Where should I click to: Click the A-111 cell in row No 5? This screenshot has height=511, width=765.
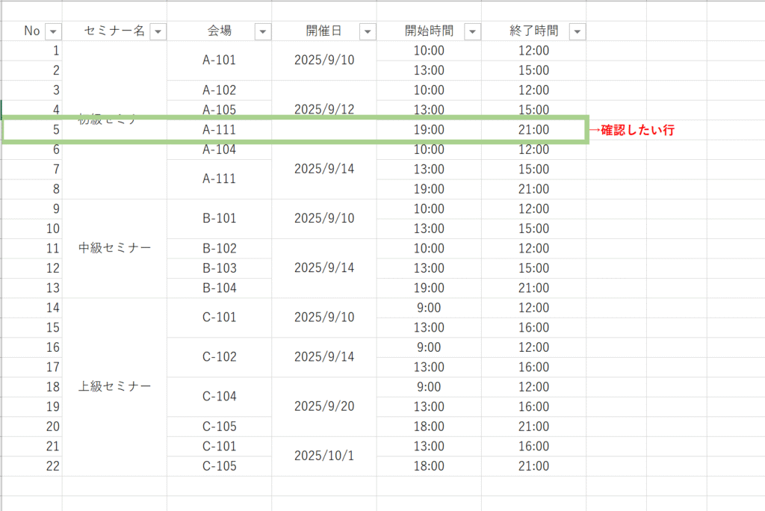tap(219, 130)
